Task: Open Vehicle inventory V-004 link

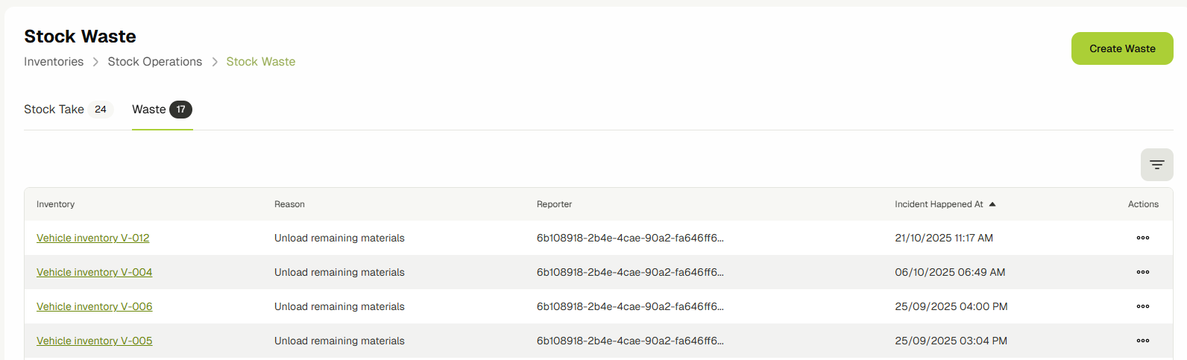Action: tap(95, 272)
